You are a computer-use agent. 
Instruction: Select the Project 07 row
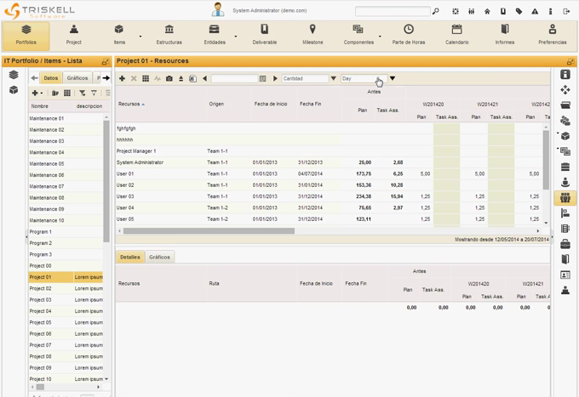[66, 345]
